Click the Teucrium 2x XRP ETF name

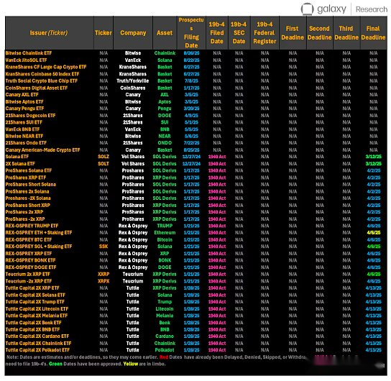28,274
